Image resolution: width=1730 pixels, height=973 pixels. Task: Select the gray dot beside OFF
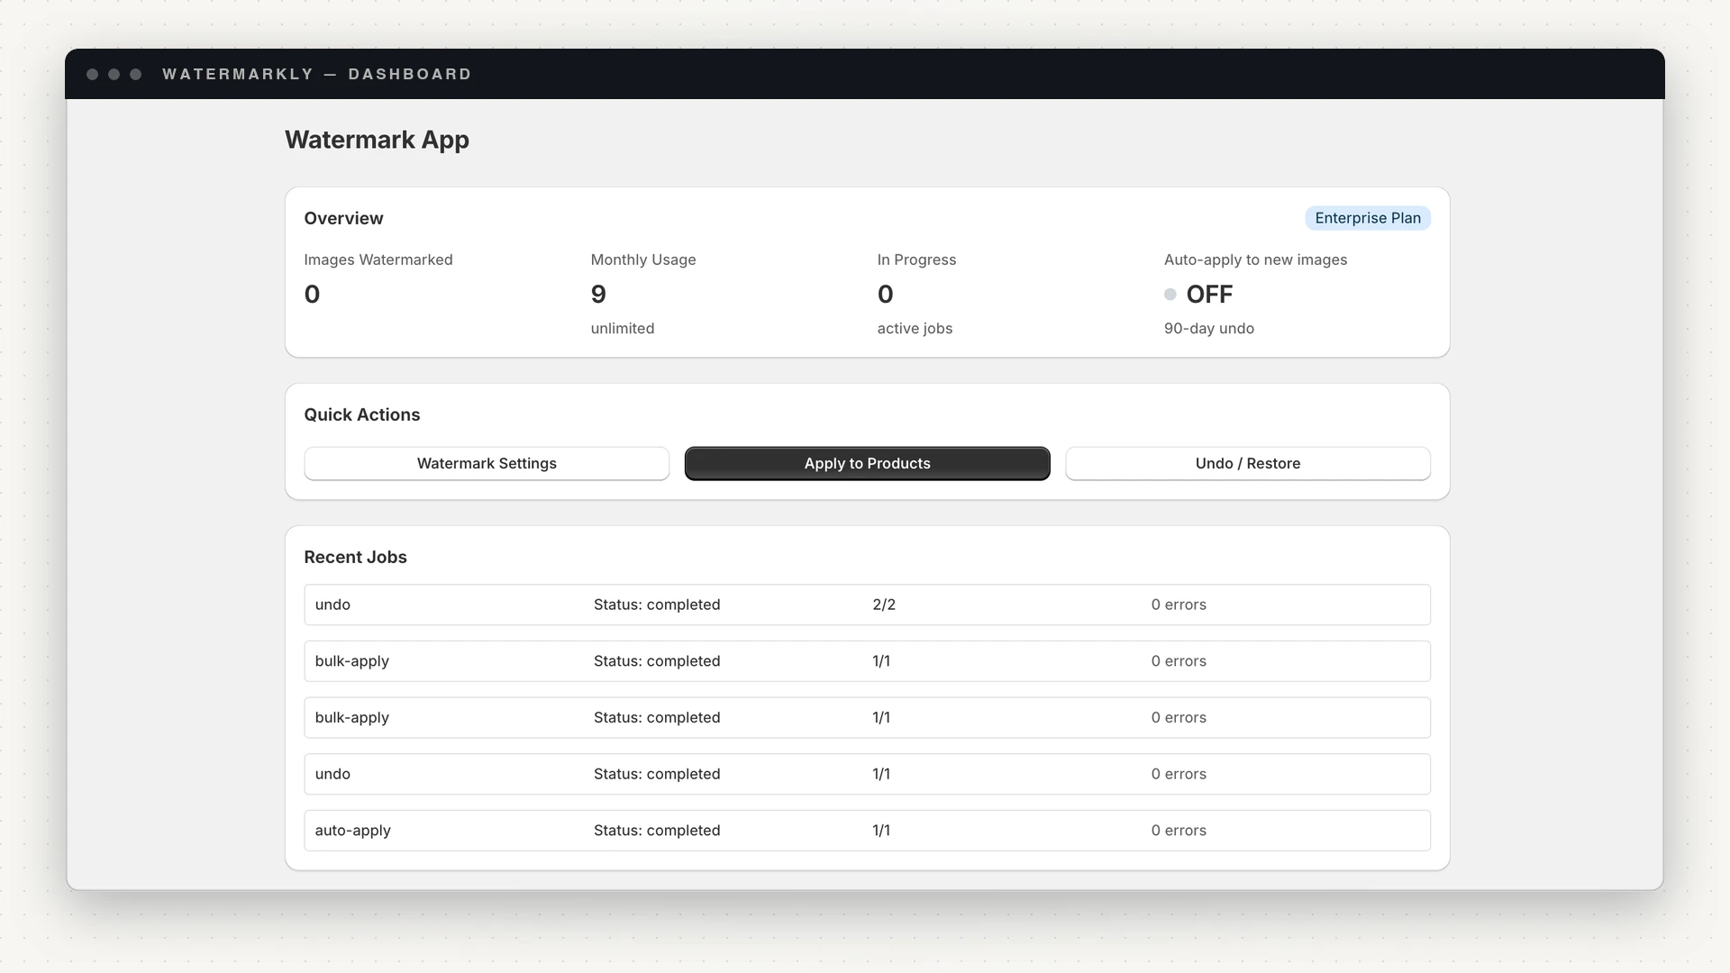click(x=1170, y=295)
